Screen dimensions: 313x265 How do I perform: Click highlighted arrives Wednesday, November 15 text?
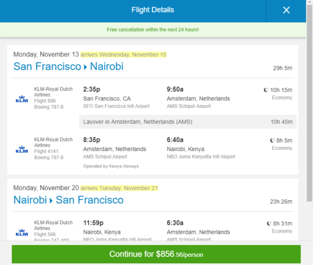(123, 54)
